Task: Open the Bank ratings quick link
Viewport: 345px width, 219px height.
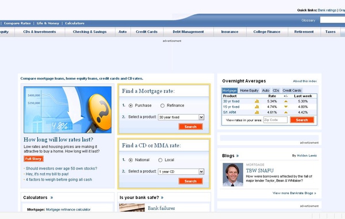Action: 327,10
